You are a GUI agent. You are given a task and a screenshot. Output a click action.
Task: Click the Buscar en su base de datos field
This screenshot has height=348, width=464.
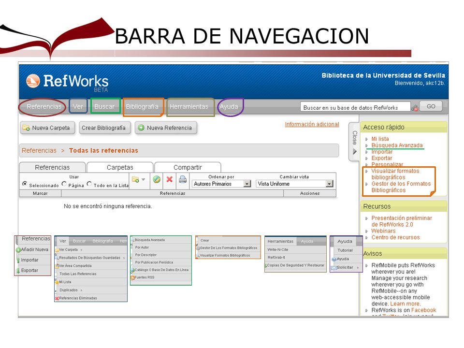pyautogui.click(x=355, y=107)
